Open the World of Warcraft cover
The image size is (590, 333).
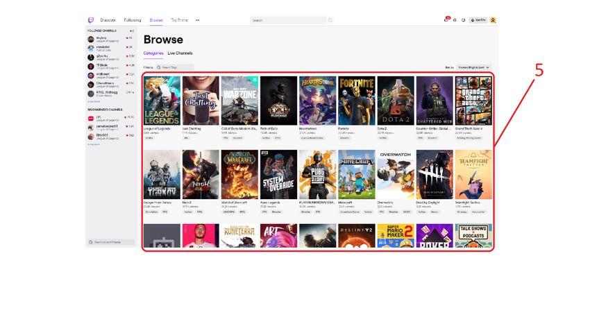tap(239, 175)
